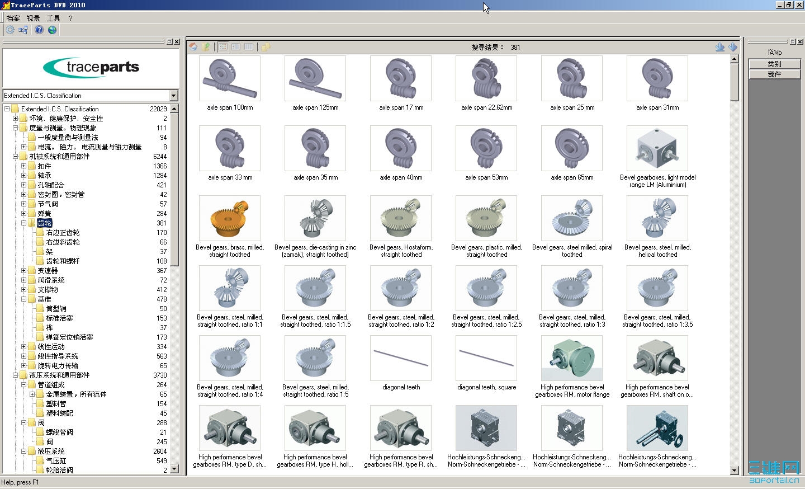The width and height of the screenshot is (805, 489).
Task: Open gearboxes RM, type D thumbnail
Action: 230,428
